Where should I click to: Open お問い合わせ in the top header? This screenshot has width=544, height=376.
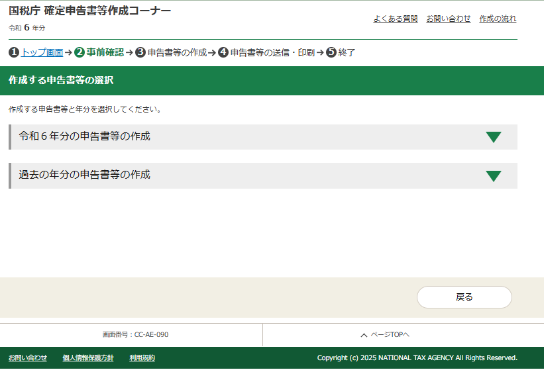click(x=448, y=19)
